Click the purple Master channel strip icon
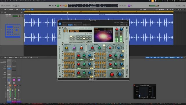 click(x=19, y=80)
